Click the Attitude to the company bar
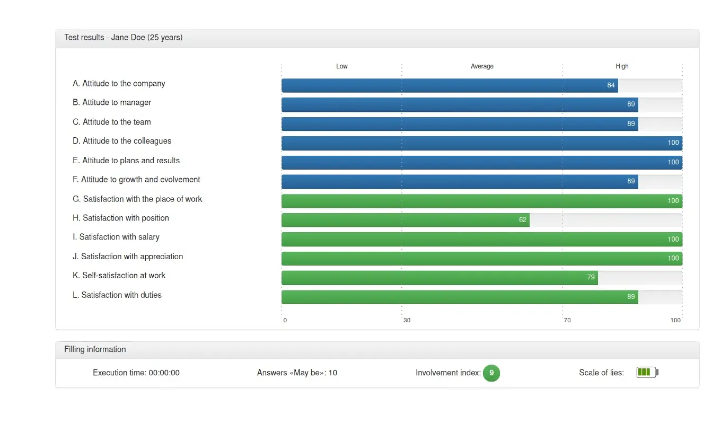Image resolution: width=721 pixels, height=424 pixels. click(x=449, y=85)
